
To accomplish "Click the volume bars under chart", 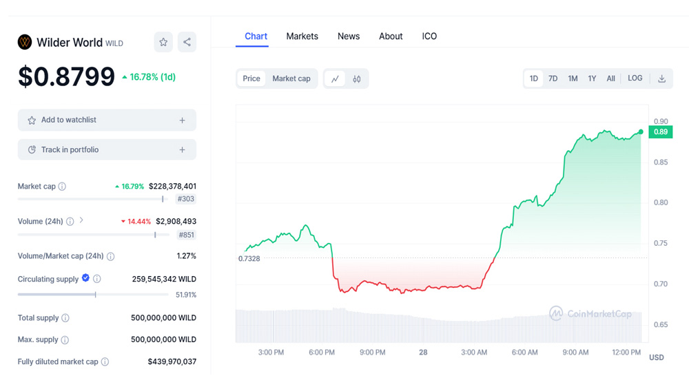I will point(438,326).
